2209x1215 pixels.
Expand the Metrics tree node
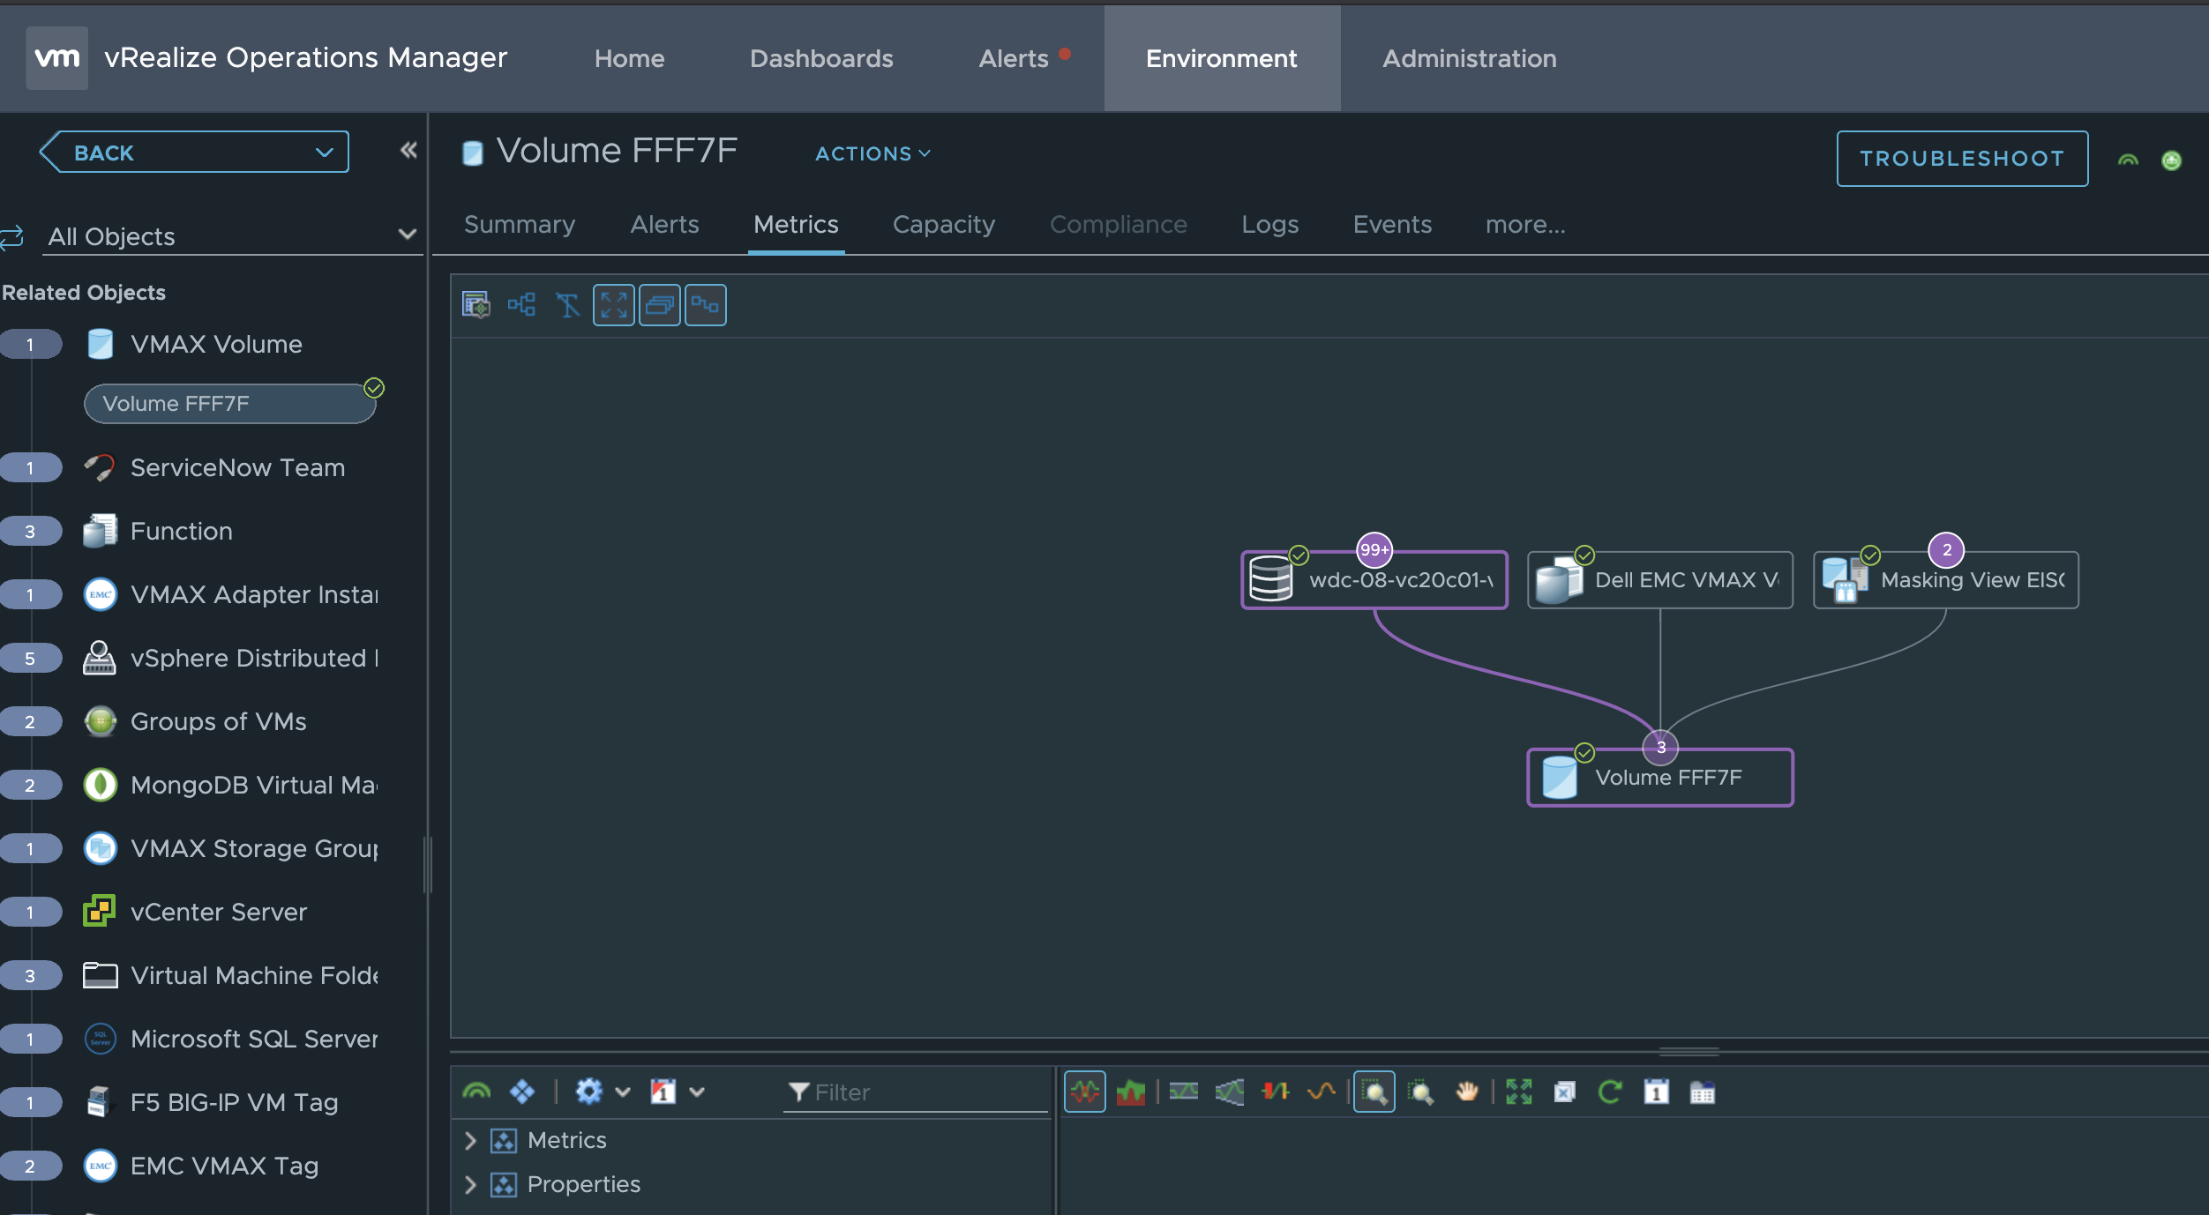point(470,1140)
